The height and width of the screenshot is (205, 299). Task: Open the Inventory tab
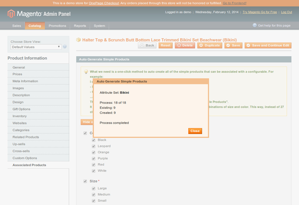pyautogui.click(x=38, y=116)
